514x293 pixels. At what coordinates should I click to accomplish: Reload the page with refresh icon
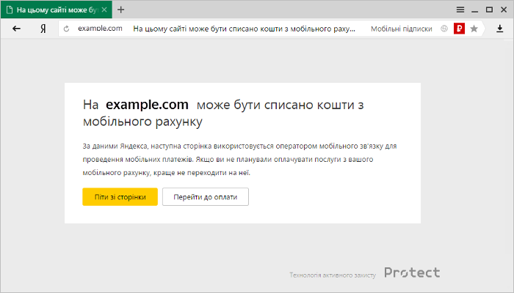[66, 29]
